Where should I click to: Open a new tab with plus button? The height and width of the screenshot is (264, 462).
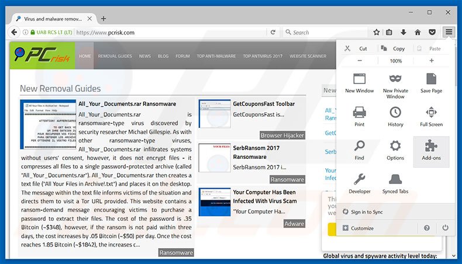click(x=104, y=19)
